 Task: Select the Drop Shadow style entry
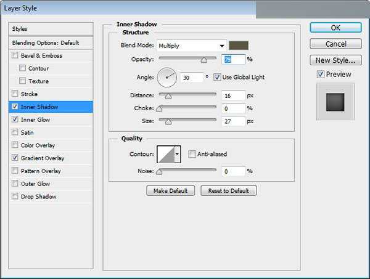pyautogui.click(x=38, y=196)
